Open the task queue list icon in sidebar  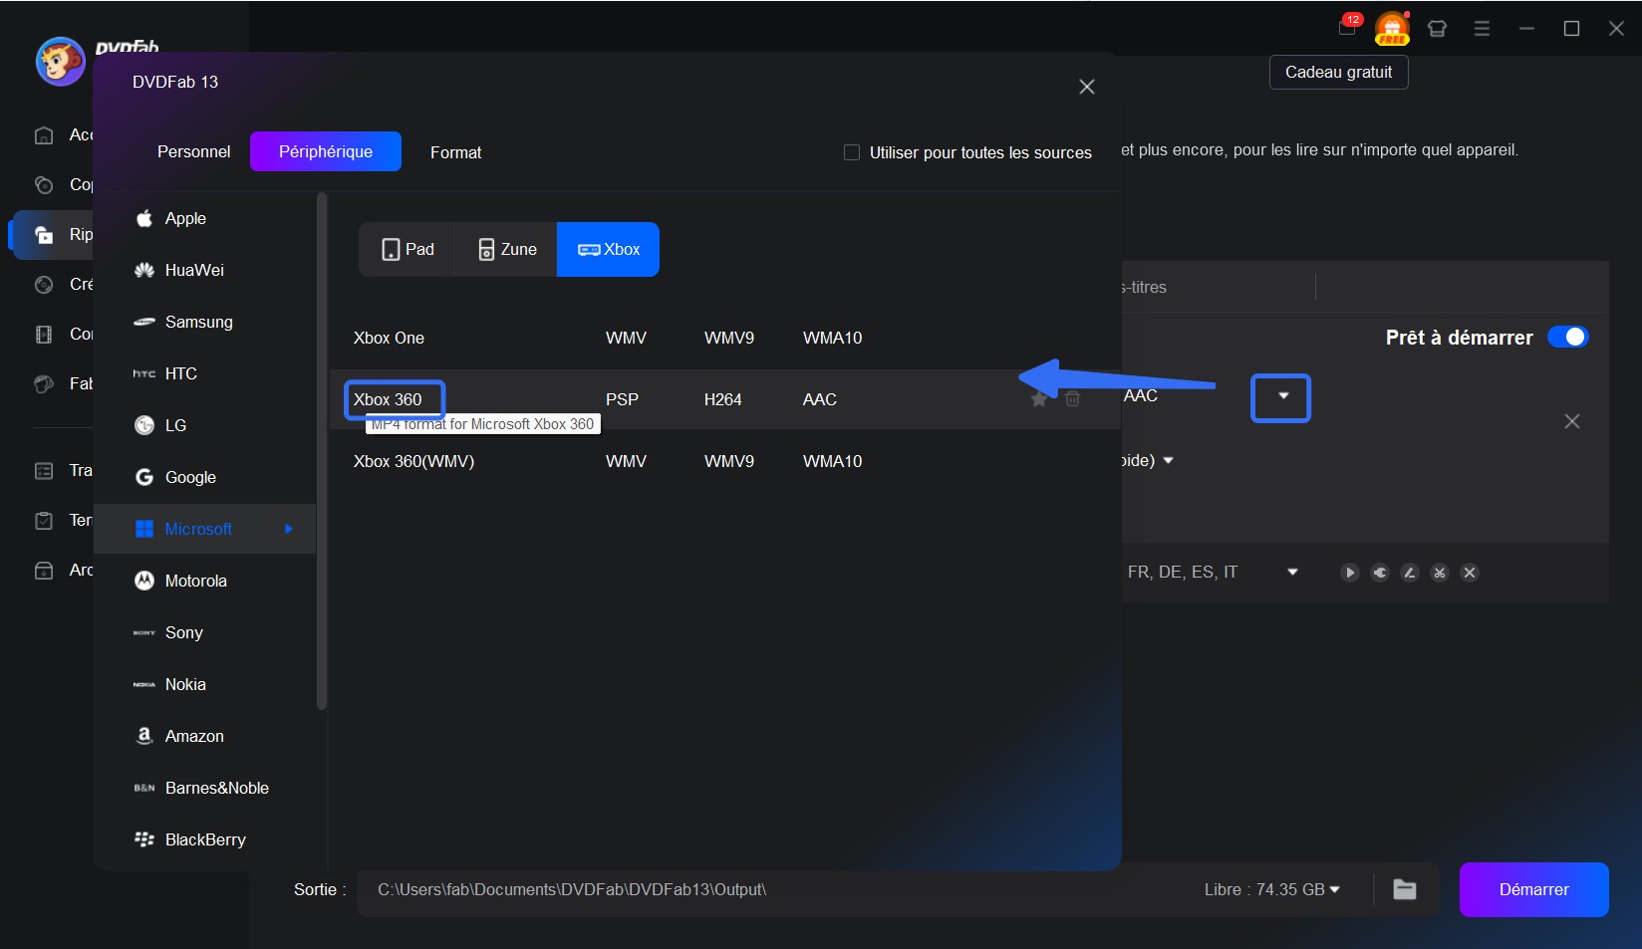(x=44, y=471)
